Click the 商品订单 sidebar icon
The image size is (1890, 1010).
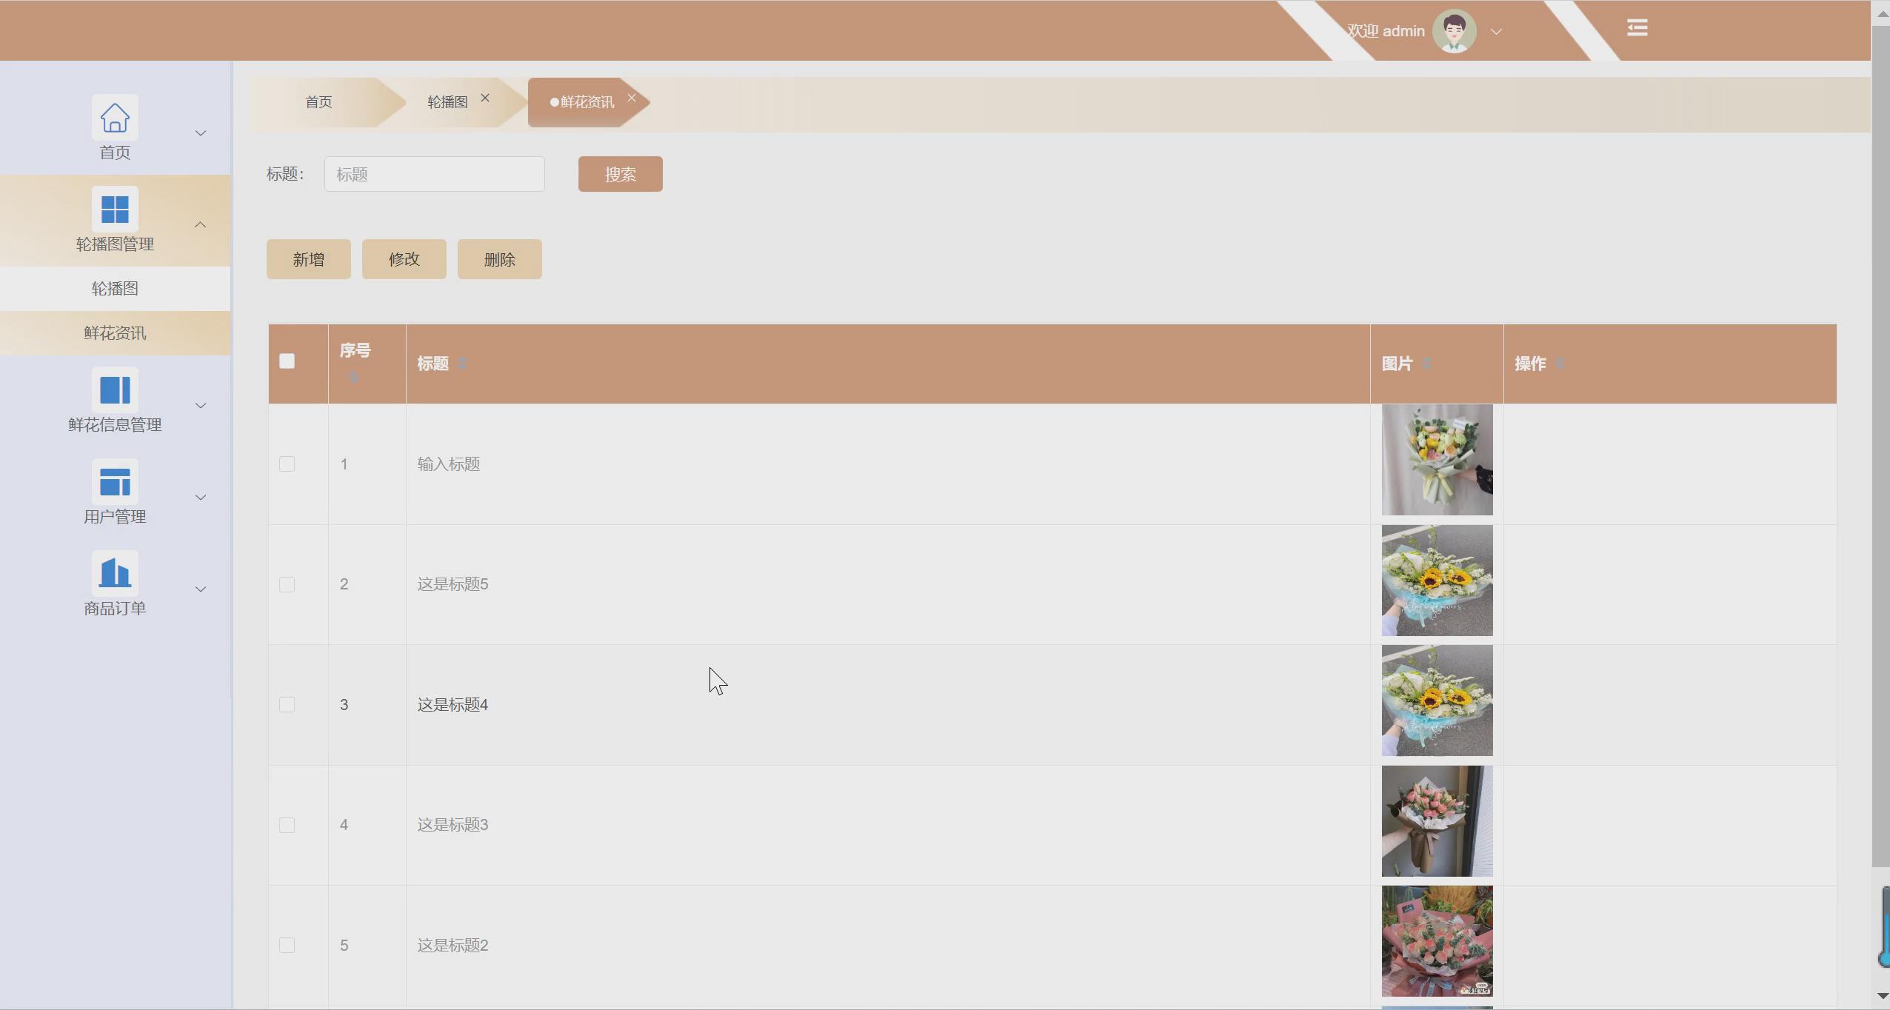point(115,573)
